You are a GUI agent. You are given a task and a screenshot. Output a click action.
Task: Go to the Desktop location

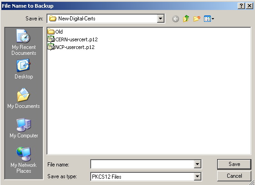point(24,69)
